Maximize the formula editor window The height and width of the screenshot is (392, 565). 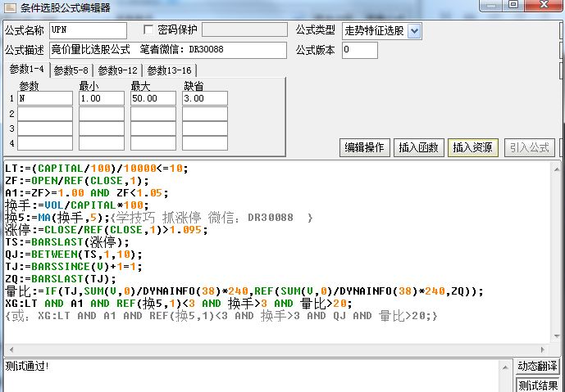[513, 4]
